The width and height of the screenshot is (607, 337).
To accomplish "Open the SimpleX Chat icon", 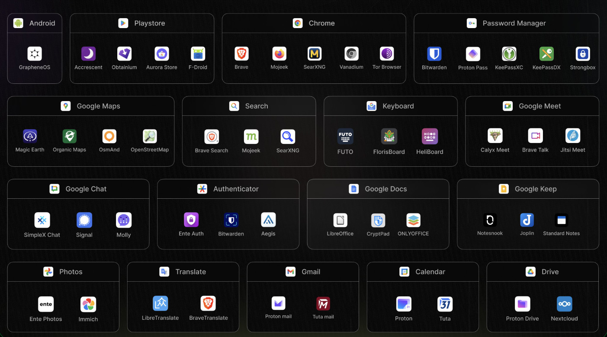I will coord(42,220).
